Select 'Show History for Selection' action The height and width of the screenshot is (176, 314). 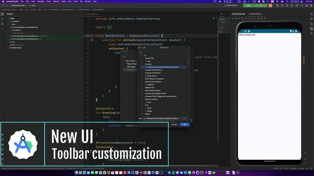pyautogui.click(x=155, y=79)
